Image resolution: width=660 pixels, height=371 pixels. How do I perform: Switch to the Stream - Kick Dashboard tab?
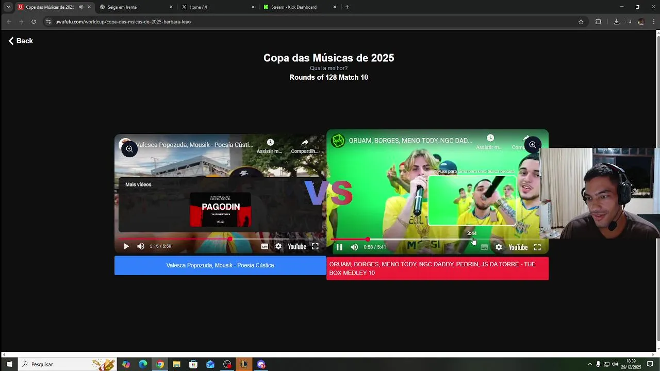click(x=300, y=7)
